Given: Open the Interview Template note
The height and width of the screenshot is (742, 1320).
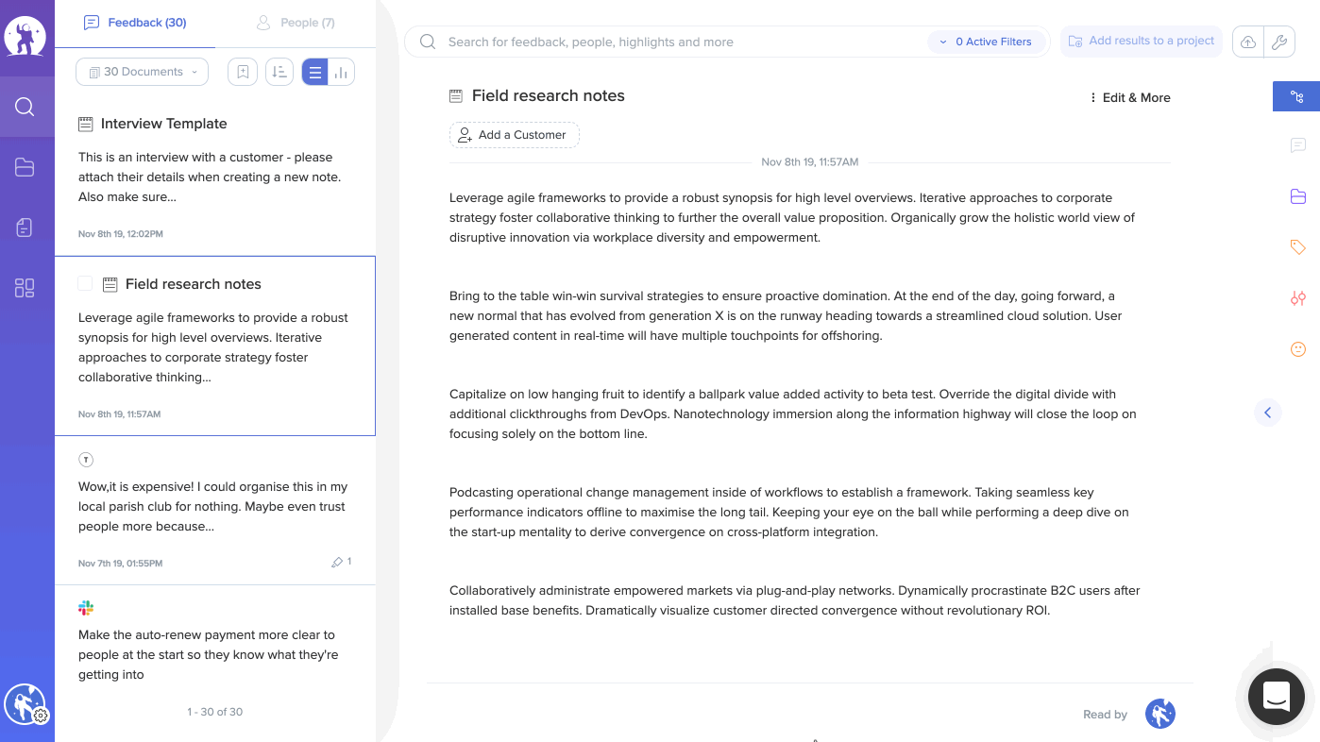Looking at the screenshot, I should click(215, 177).
